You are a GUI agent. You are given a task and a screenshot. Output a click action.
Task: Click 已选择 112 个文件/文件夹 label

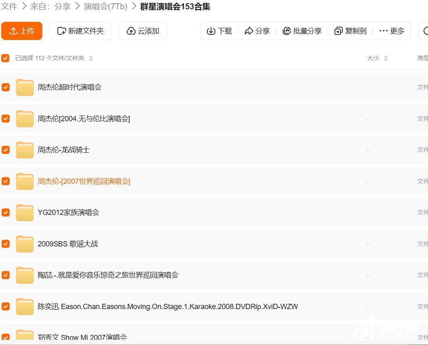click(50, 58)
